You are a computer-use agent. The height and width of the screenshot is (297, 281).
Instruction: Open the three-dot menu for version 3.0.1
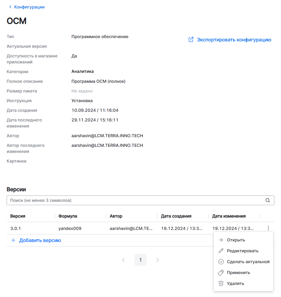268,228
